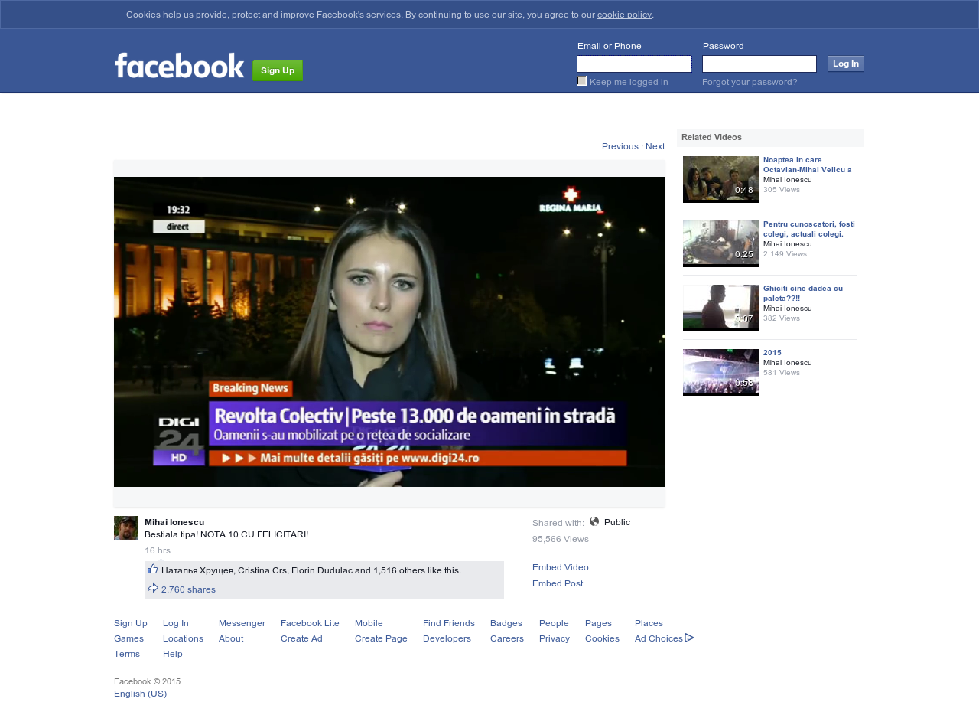The height and width of the screenshot is (715, 979).
Task: Open Find Friends footer link
Action: click(x=449, y=623)
